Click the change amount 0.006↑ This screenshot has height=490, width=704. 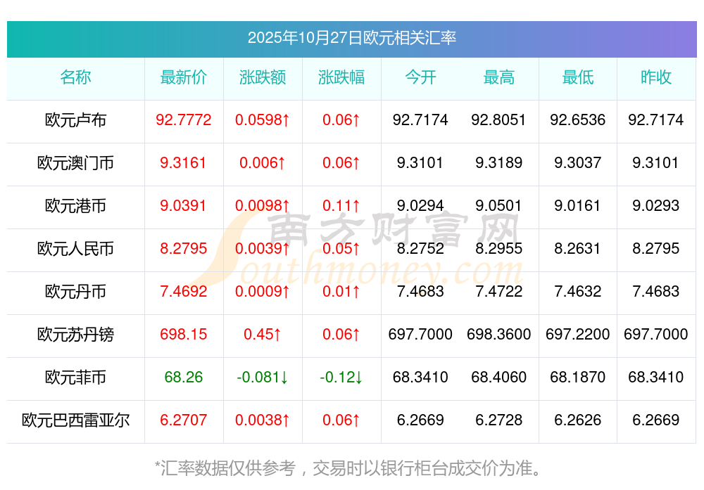pyautogui.click(x=263, y=162)
